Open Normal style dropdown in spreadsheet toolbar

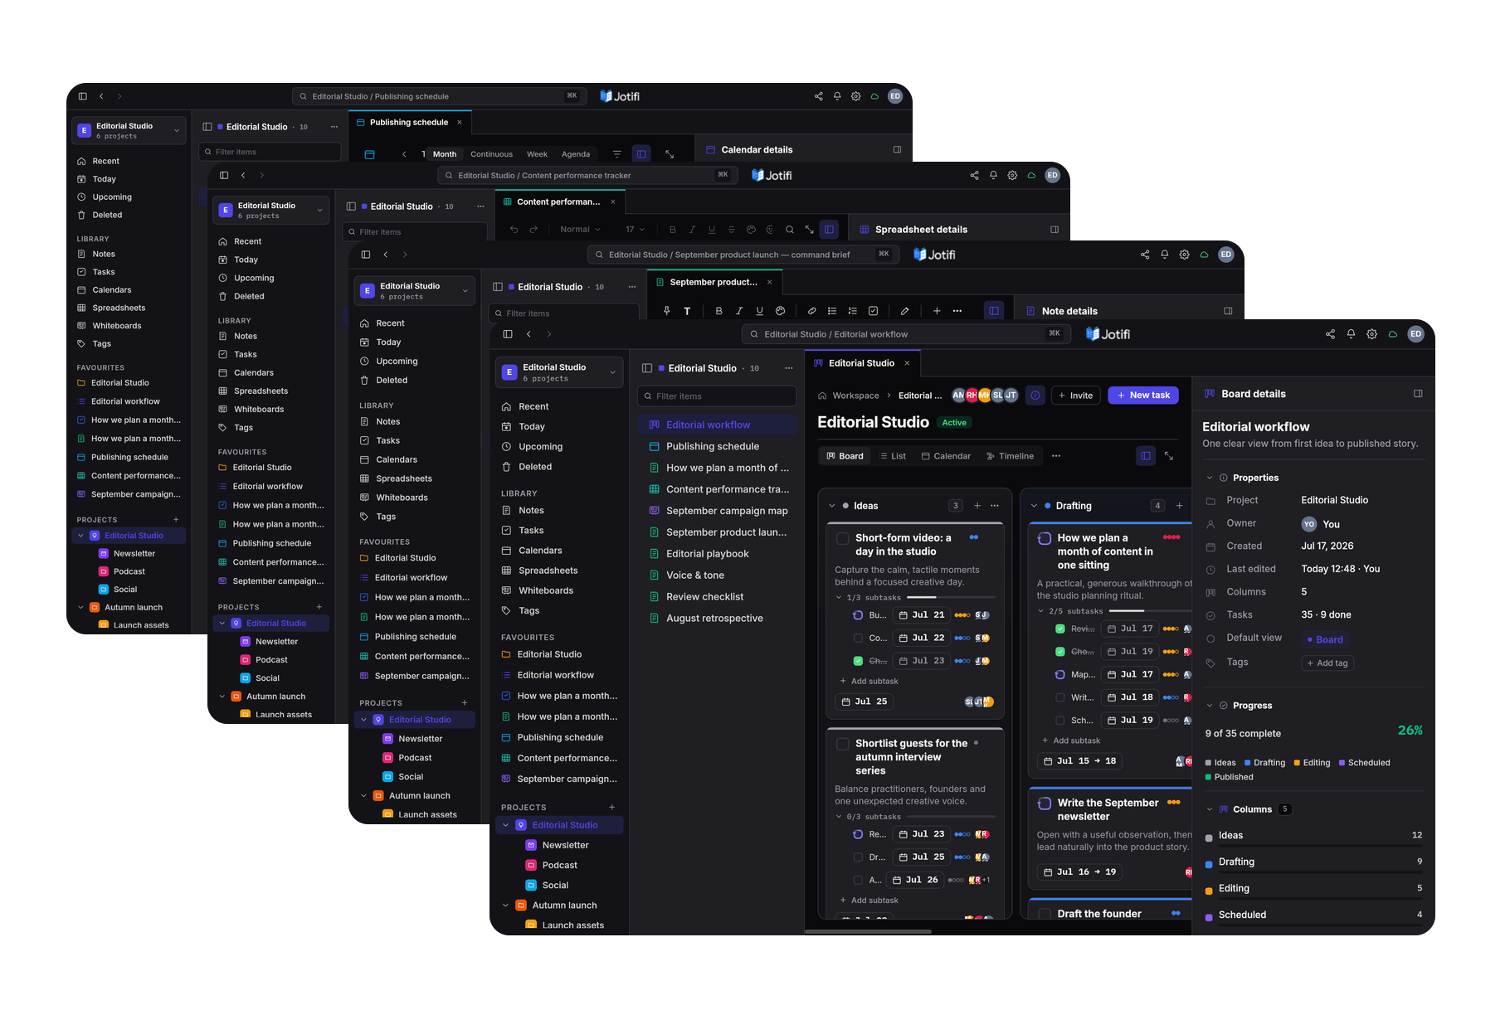[x=580, y=230]
